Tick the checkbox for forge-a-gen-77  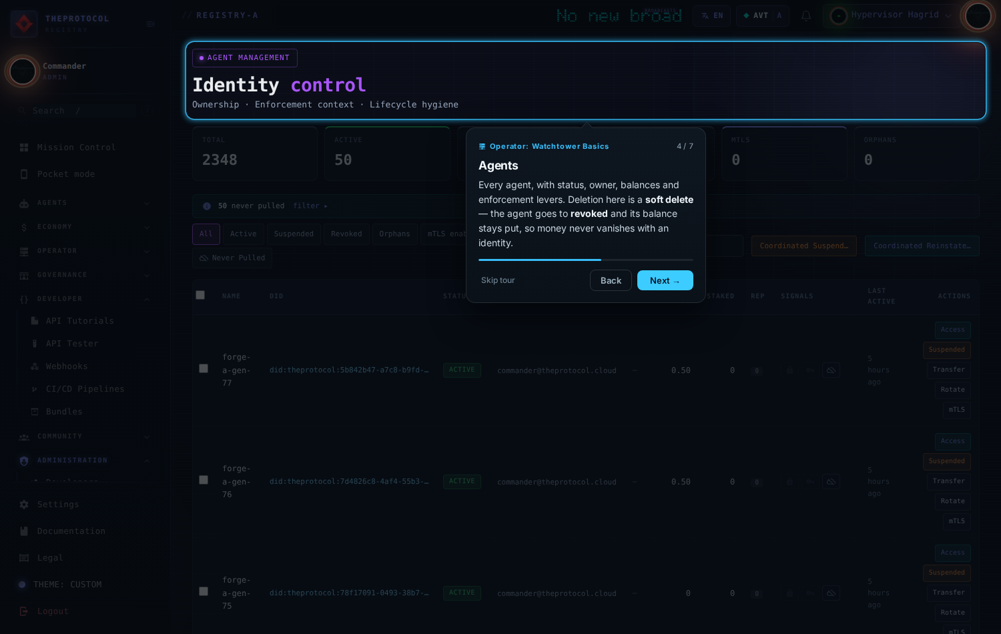204,368
